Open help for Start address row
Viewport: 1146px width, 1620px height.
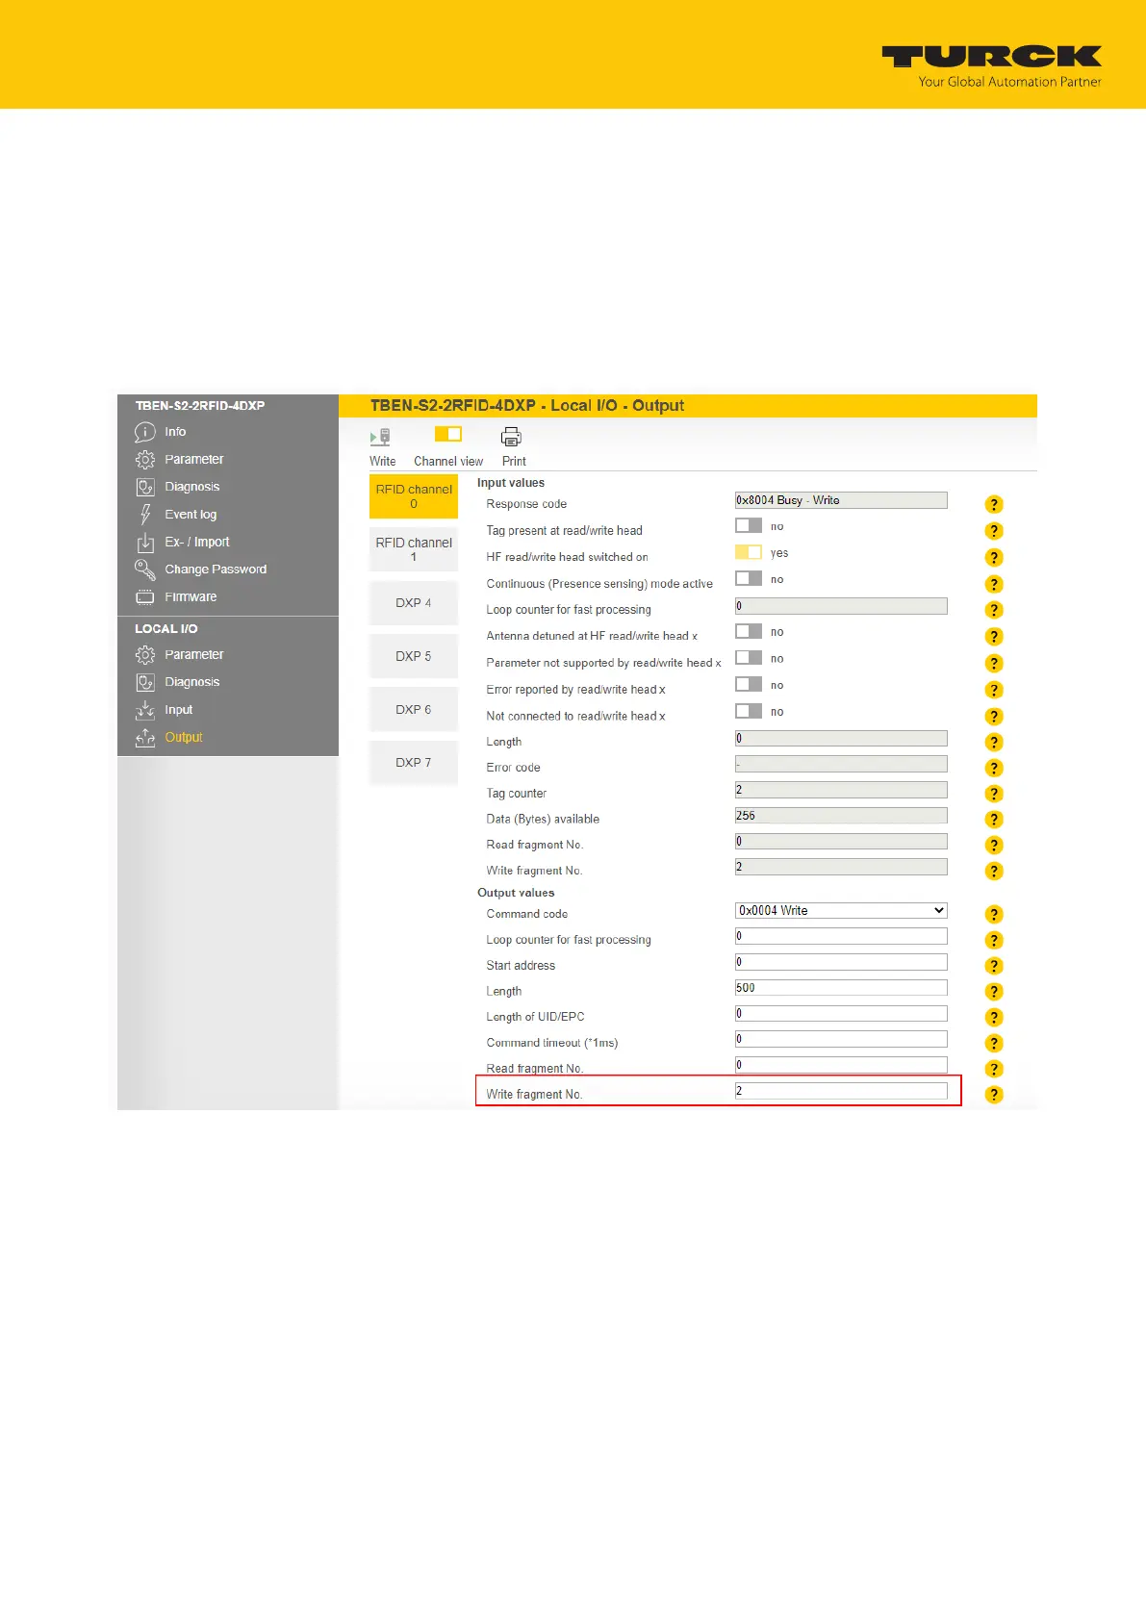tap(994, 966)
